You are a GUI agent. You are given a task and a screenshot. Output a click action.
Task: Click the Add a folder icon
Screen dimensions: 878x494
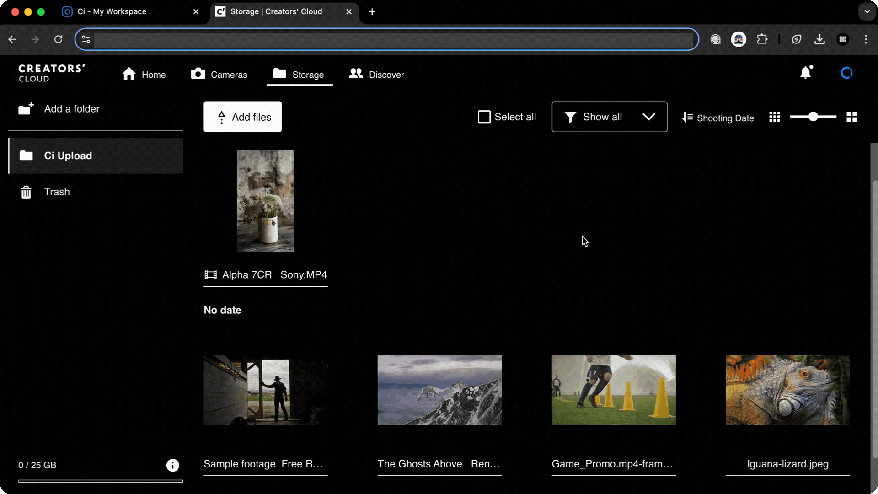pos(26,109)
